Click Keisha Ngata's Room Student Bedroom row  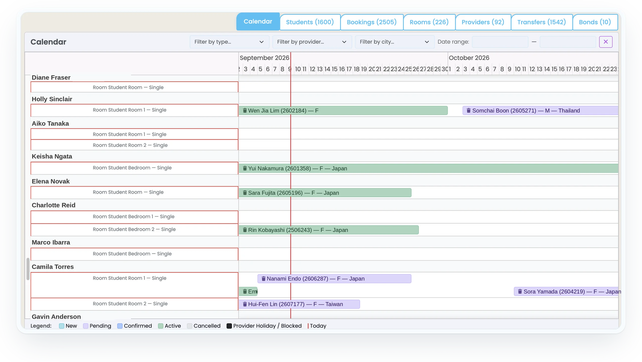click(134, 168)
